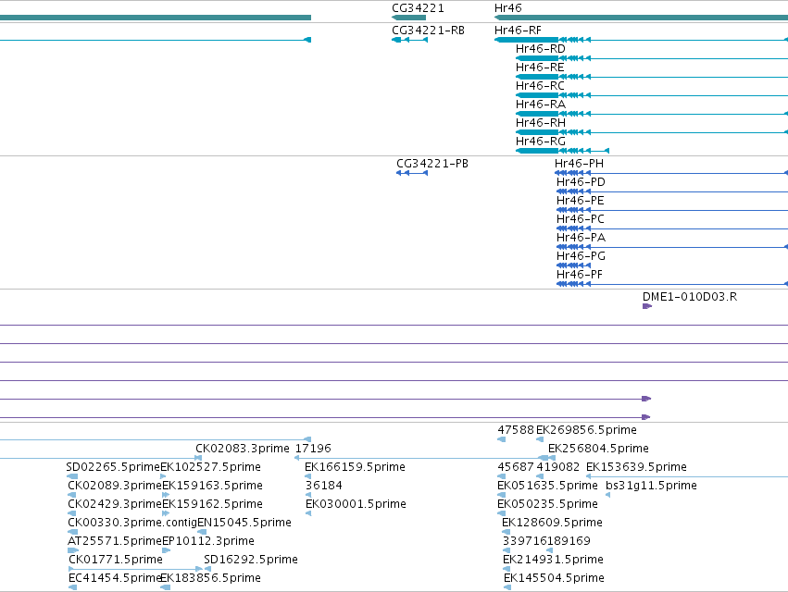The width and height of the screenshot is (788, 592).
Task: Click the 17196 feature label
Action: click(x=313, y=448)
